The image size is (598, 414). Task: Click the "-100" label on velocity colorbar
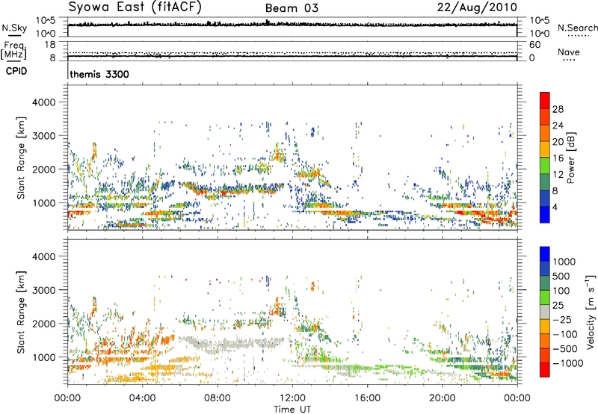click(565, 334)
